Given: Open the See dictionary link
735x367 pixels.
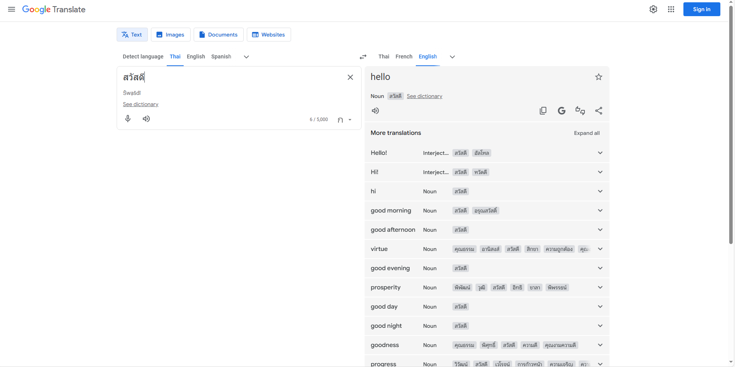Looking at the screenshot, I should [x=141, y=104].
